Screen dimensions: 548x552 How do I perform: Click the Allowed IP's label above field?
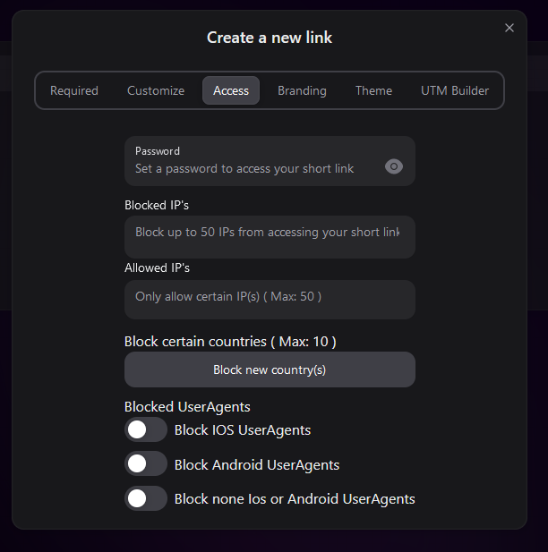click(157, 268)
